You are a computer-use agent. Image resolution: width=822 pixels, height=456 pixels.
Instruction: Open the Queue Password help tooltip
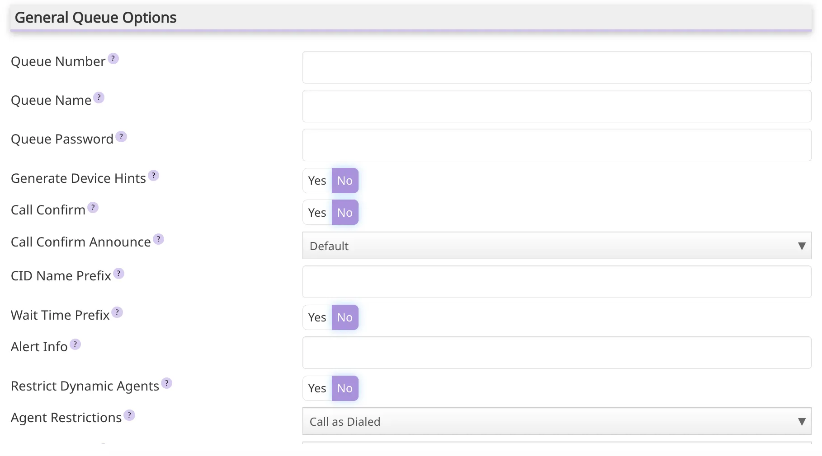coord(120,135)
